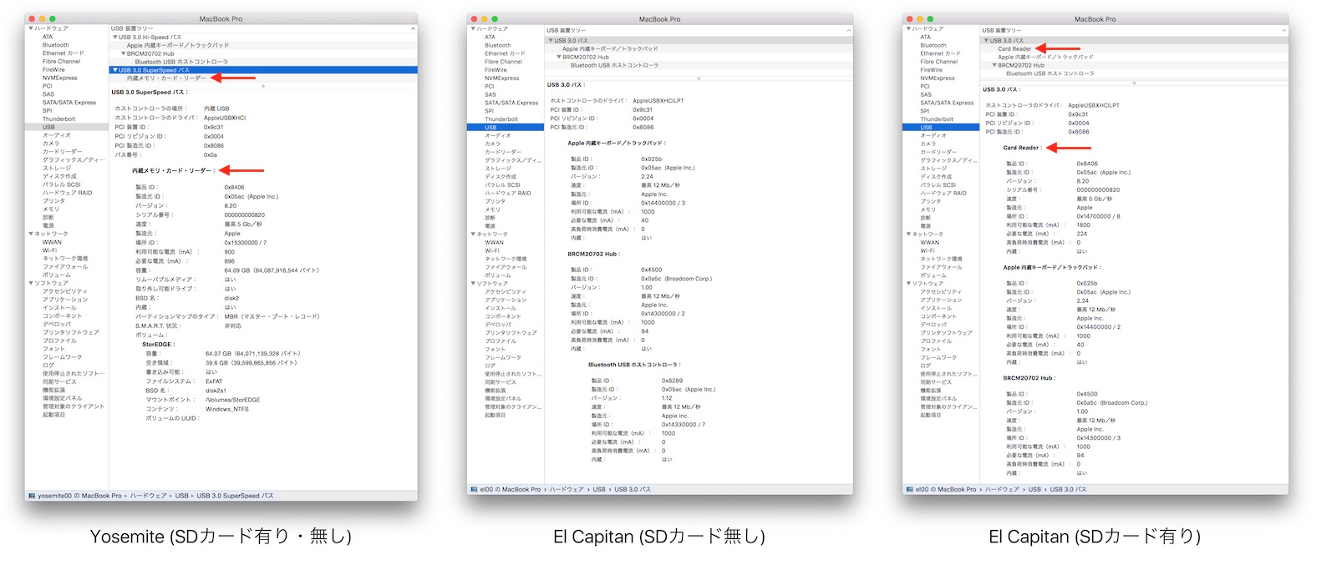Viewport: 1337px width, 565px height.
Task: Click computer icon in Yosemite path bar
Action: [x=32, y=496]
